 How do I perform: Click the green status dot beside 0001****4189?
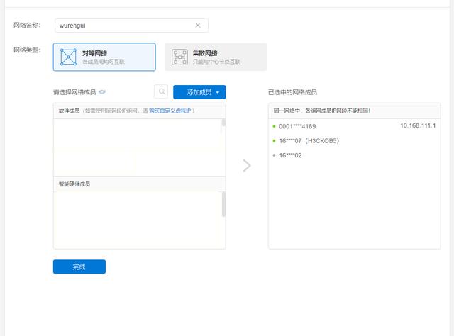point(274,126)
